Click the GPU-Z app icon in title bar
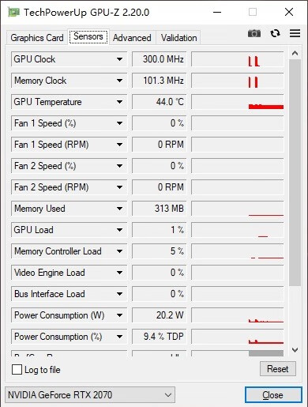 point(13,12)
